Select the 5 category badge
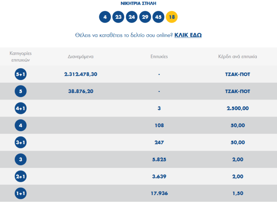This screenshot has height=202, width=277. click(x=21, y=91)
